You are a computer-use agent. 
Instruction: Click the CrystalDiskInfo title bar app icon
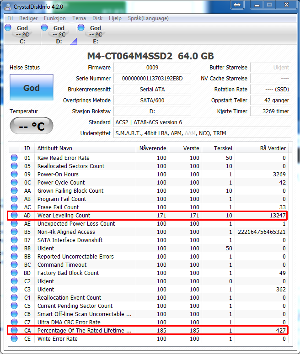(8, 6)
